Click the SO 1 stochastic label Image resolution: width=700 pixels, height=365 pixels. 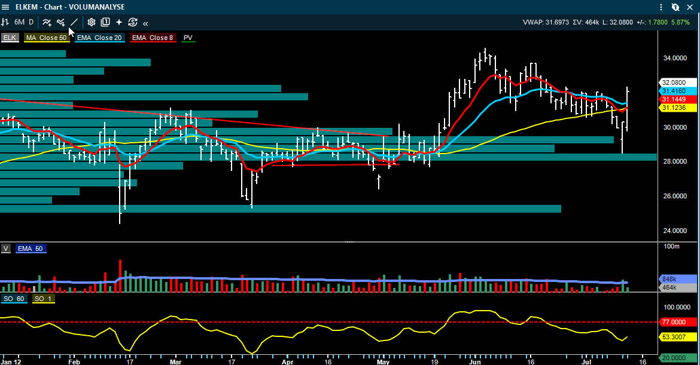43,299
